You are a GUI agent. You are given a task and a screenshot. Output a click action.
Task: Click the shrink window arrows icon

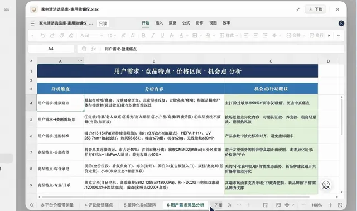[x=298, y=9]
